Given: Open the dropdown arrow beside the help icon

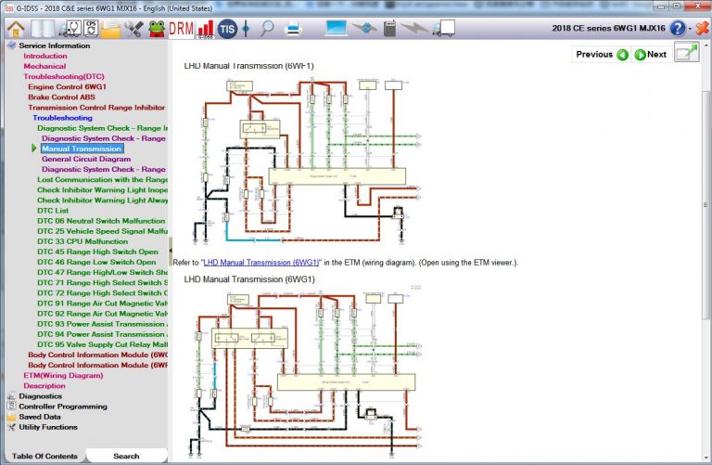Looking at the screenshot, I should (692, 29).
